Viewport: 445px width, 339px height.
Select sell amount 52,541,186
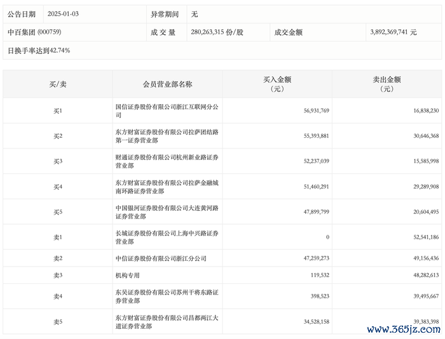[x=426, y=237]
